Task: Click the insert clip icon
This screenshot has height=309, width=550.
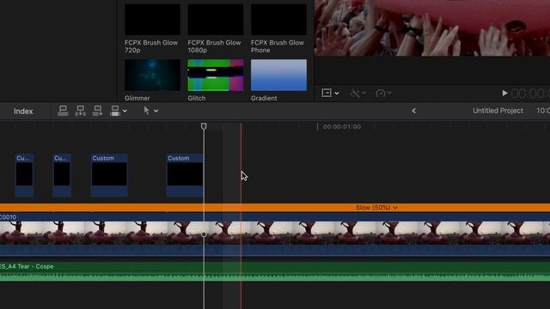Action: pos(80,111)
